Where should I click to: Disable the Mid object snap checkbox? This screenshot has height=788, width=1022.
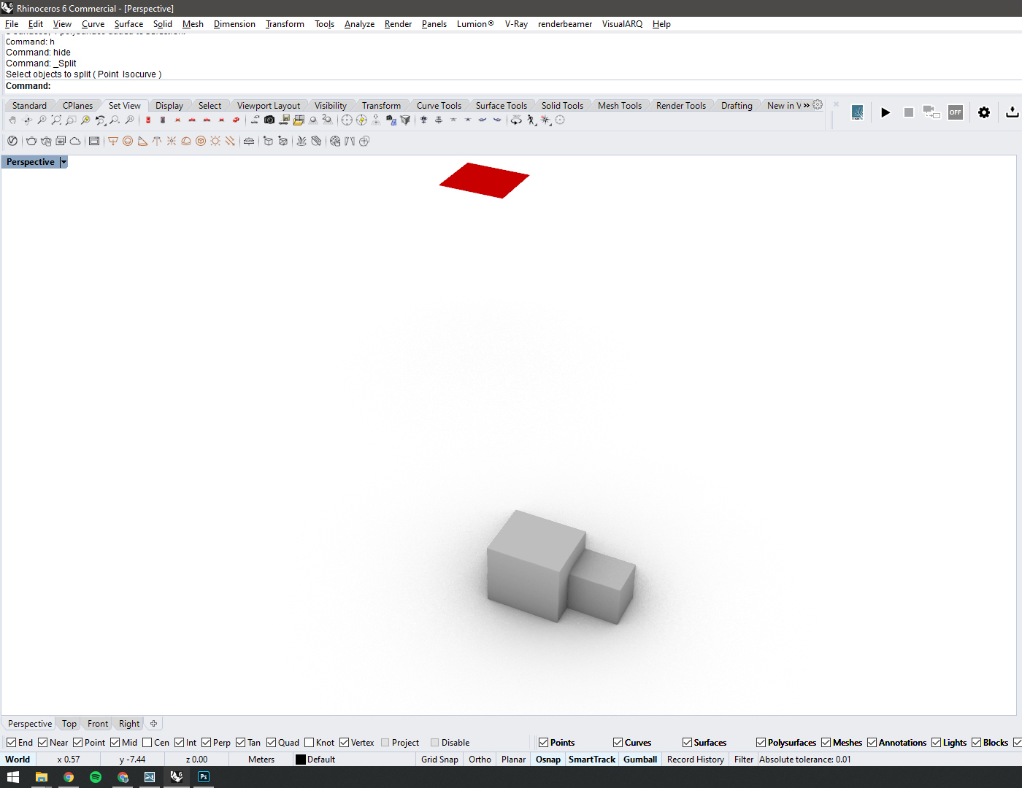tap(115, 743)
